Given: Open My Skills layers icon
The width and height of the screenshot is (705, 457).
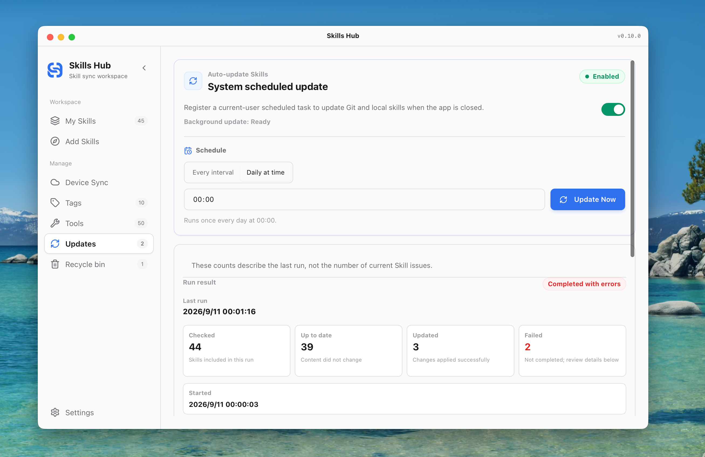Looking at the screenshot, I should pyautogui.click(x=55, y=121).
